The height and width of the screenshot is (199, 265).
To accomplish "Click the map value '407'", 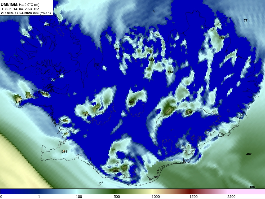I will pos(249,154).
